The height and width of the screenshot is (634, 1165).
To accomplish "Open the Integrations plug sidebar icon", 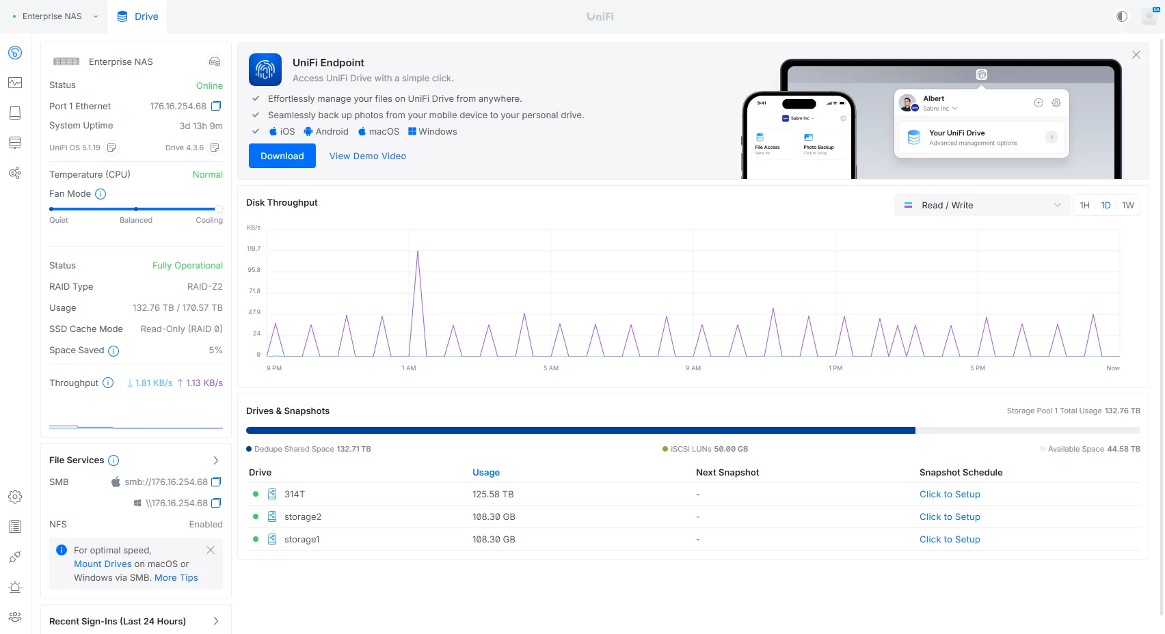I will (x=15, y=557).
